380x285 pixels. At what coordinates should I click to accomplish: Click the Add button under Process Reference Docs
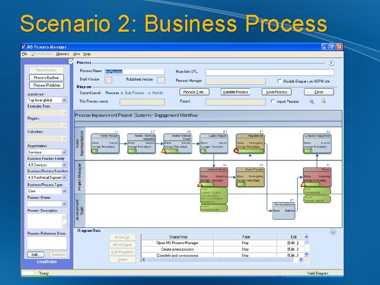point(35,255)
